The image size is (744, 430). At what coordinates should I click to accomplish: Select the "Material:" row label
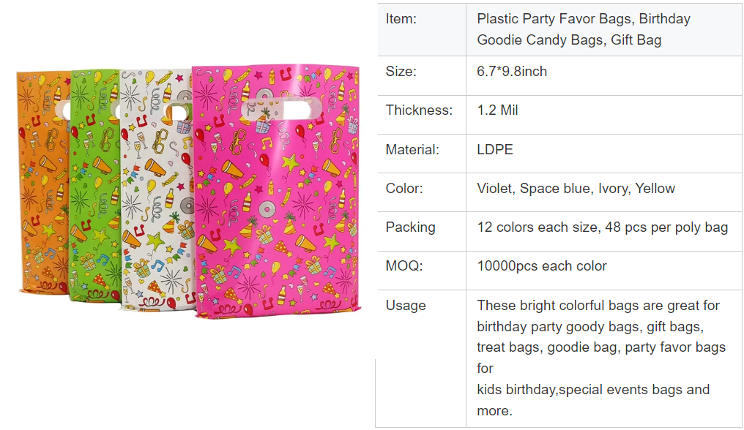point(412,150)
